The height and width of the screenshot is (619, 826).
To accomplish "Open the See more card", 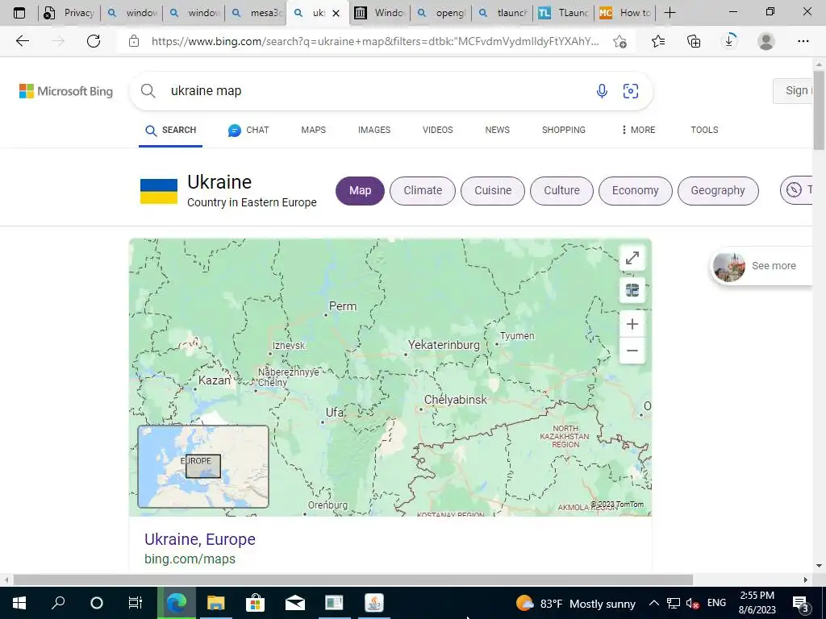I will (761, 266).
